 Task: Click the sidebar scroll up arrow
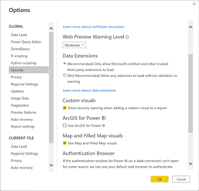(51, 28)
